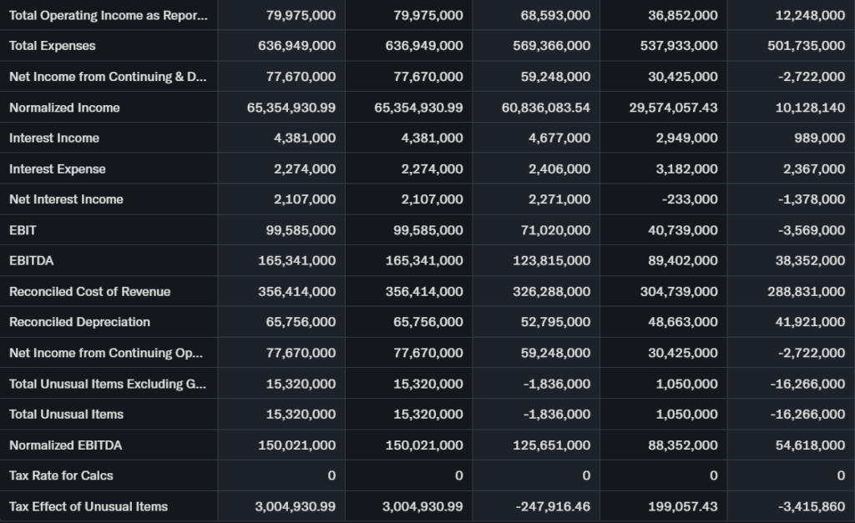Select the 501,735,000 Total Expenses value

[x=806, y=46]
